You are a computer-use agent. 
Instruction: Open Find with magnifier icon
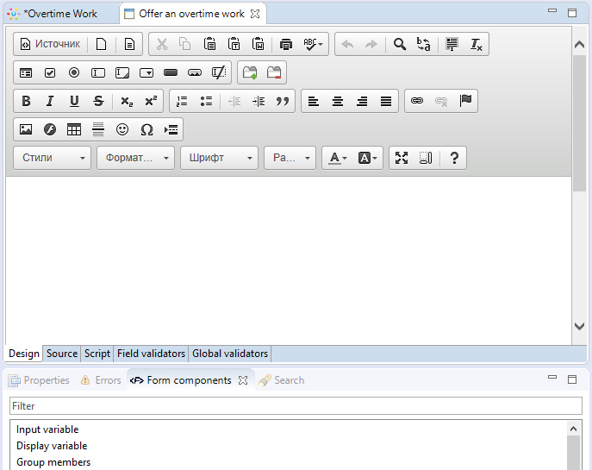point(400,44)
